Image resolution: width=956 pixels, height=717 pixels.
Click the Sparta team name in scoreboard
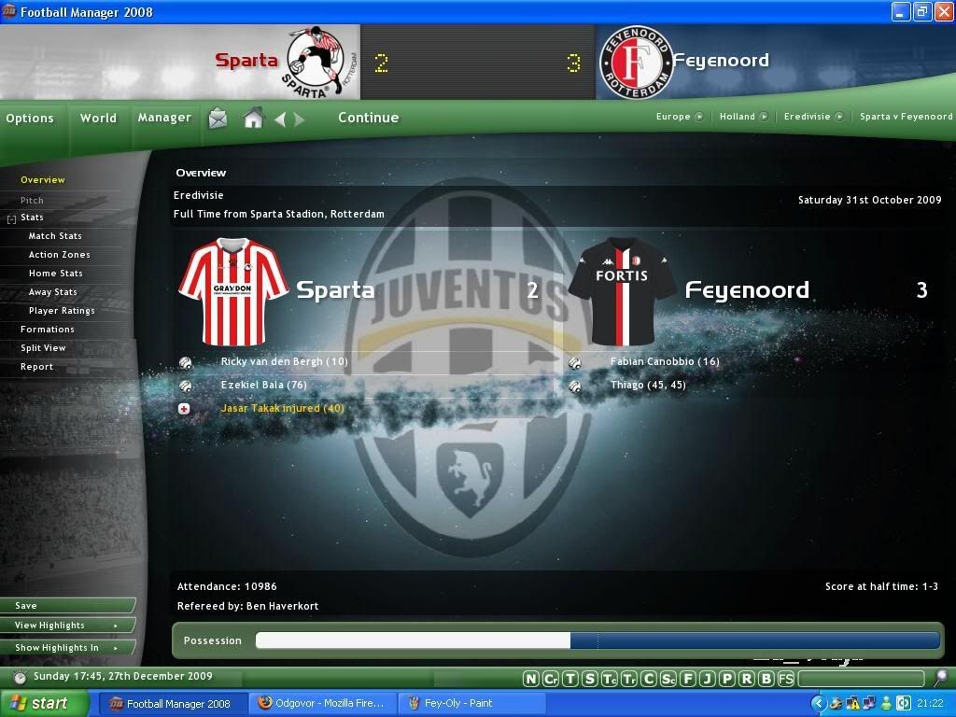tap(246, 61)
